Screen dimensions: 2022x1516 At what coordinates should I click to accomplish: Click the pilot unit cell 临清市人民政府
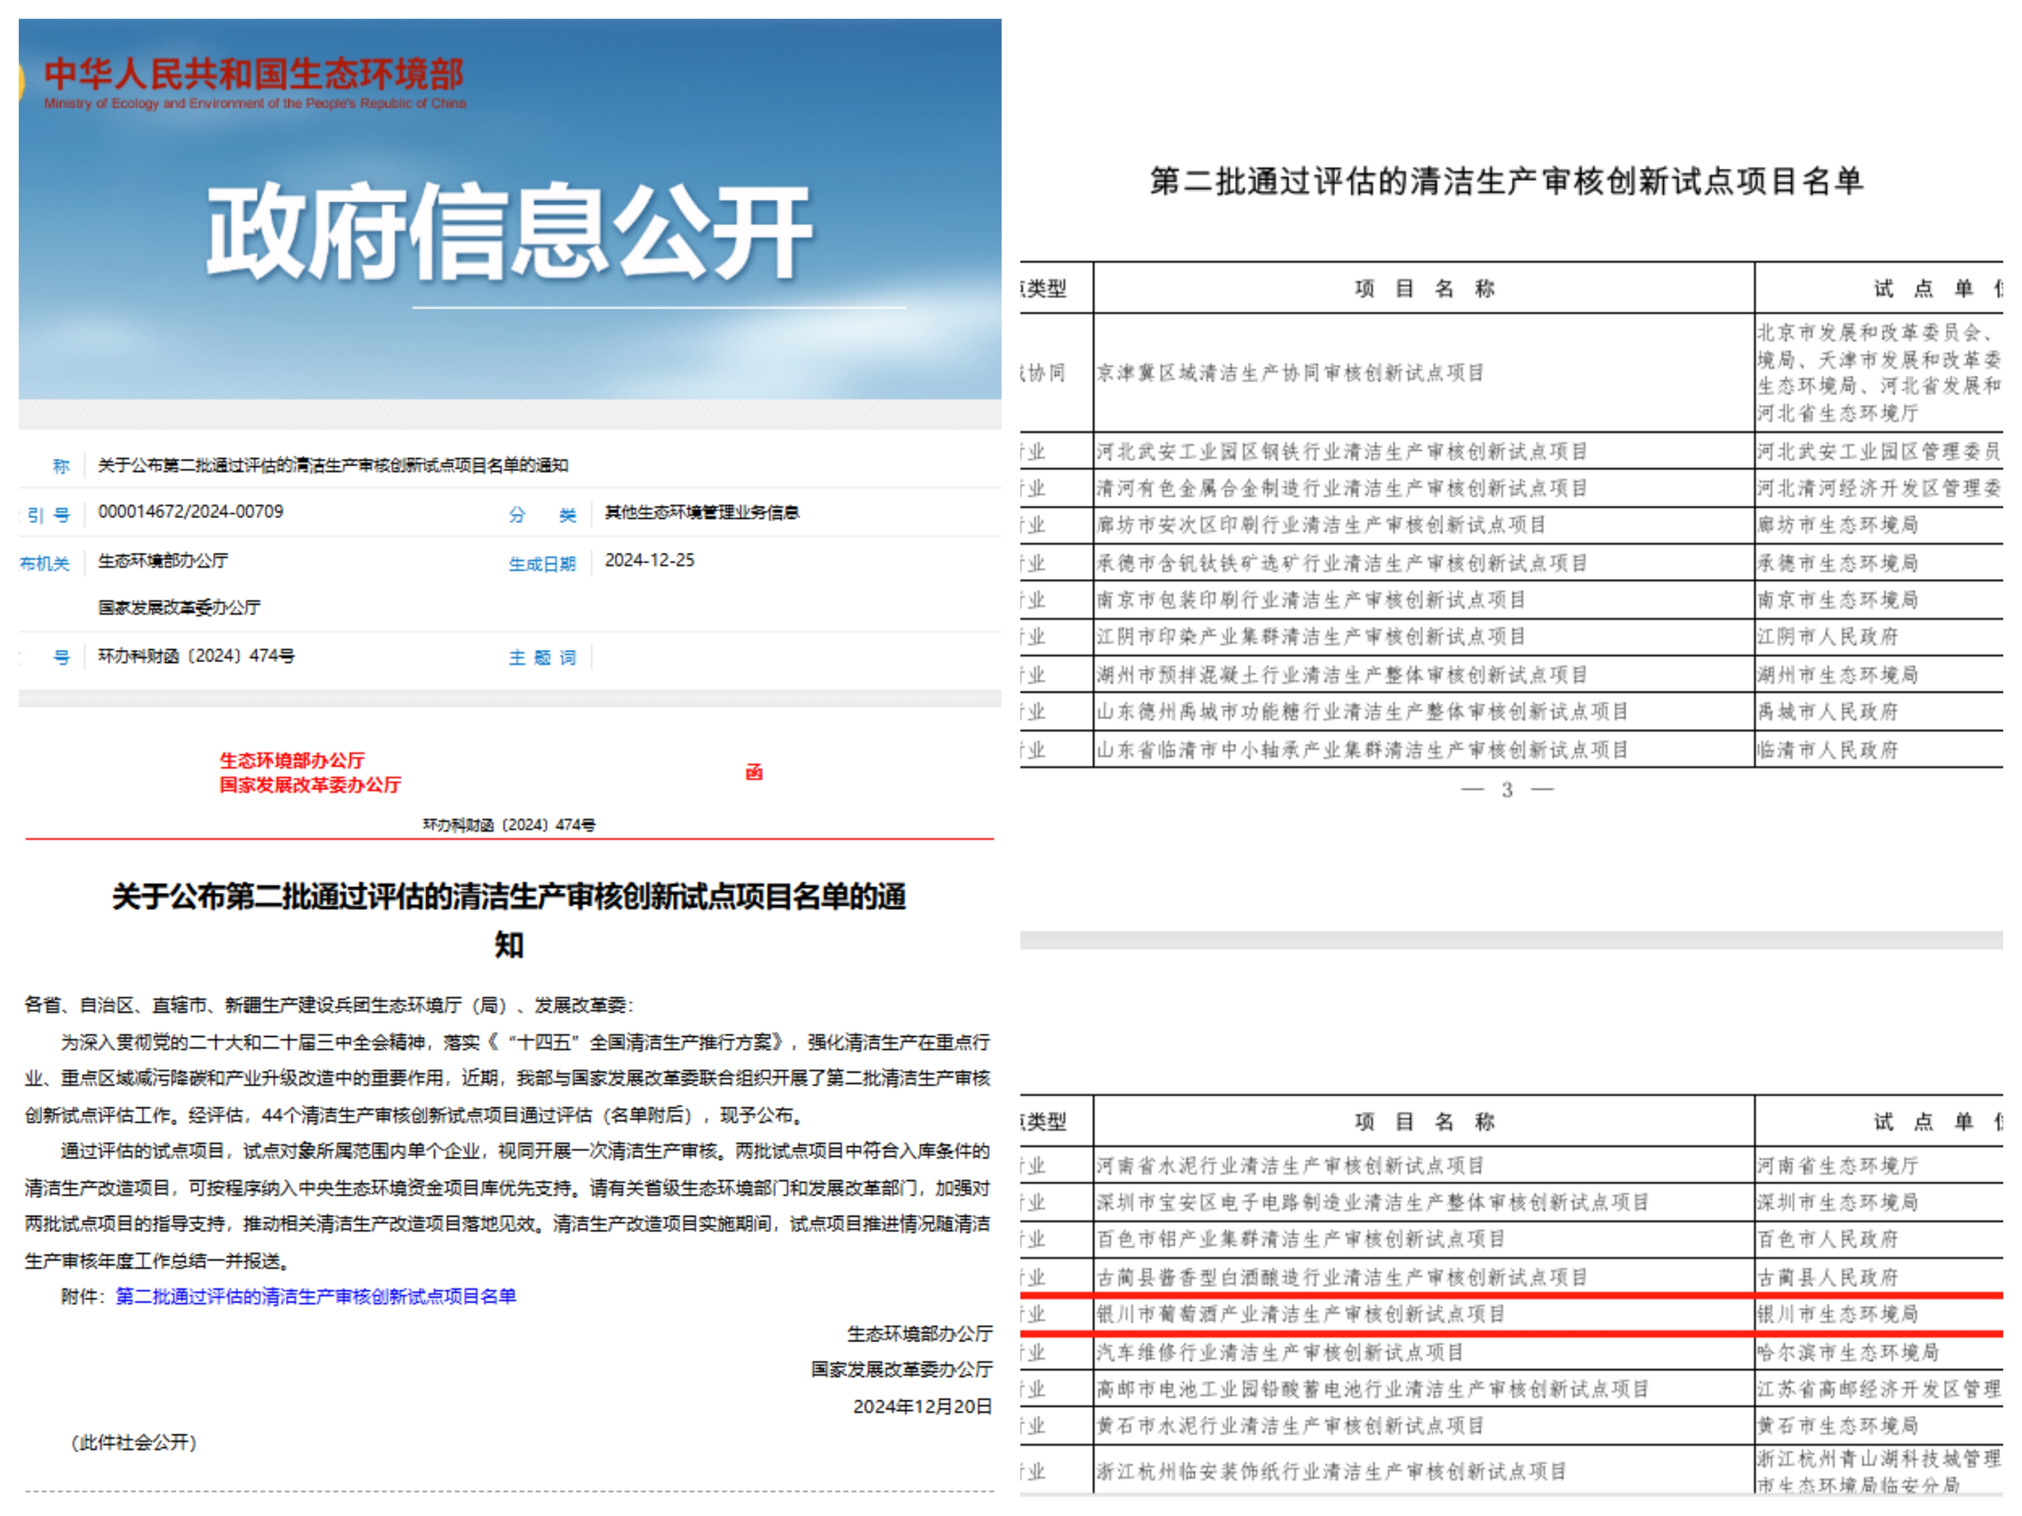tap(1828, 750)
